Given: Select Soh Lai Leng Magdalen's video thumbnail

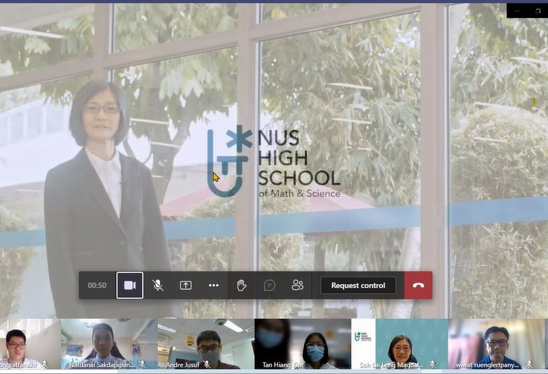Looking at the screenshot, I should 399,344.
